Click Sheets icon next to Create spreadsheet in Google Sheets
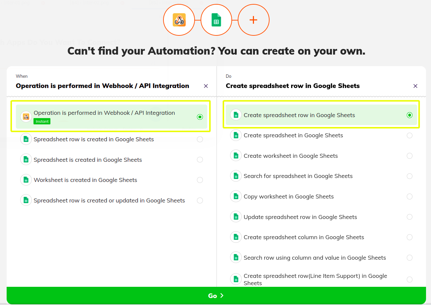Screen dimensions: 431x305 (236, 135)
